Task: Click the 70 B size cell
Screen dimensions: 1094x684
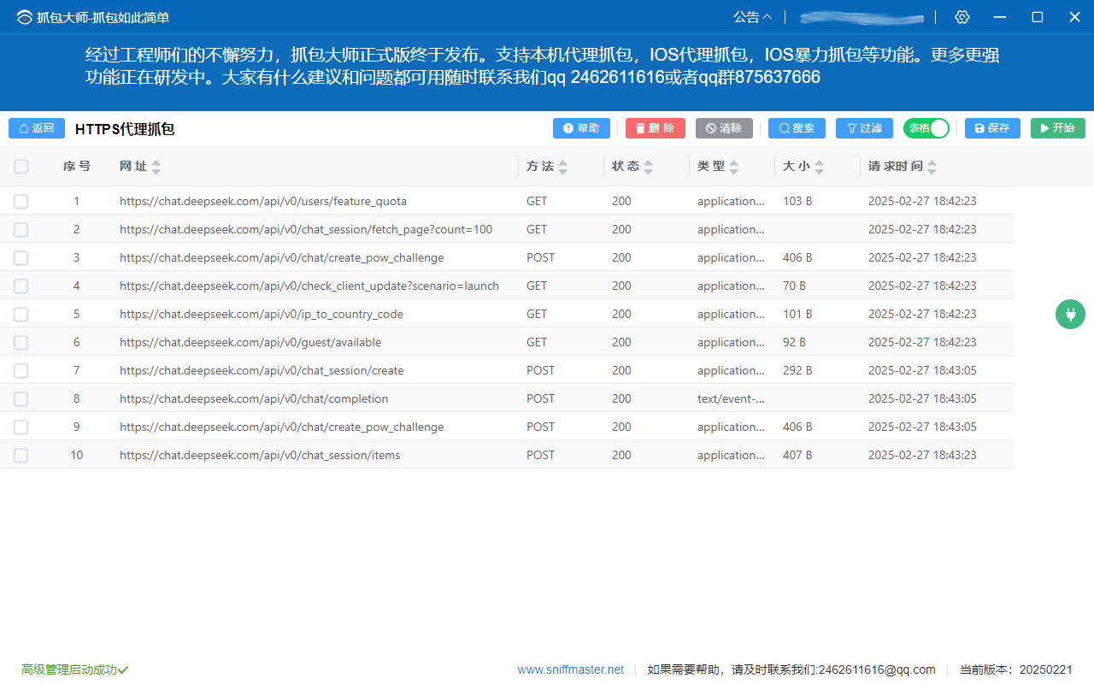Action: pos(794,286)
